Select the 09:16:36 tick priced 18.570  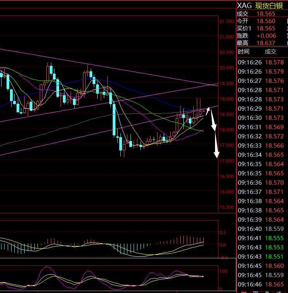[261, 183]
